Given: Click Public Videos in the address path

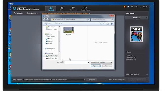Looking at the screenshot, I should tap(59, 20).
